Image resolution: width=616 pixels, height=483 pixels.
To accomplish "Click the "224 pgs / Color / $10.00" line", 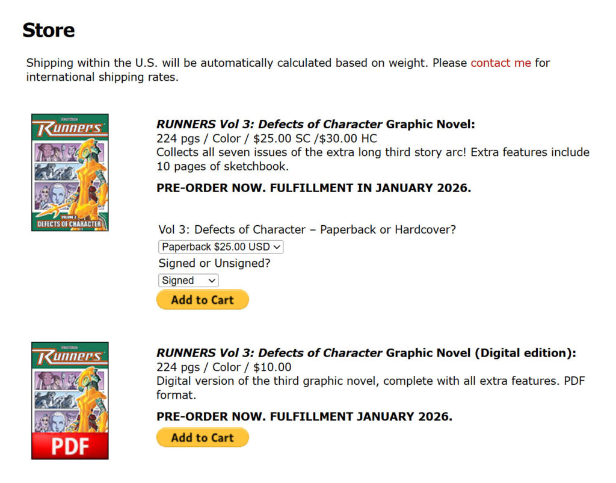I will click(223, 367).
